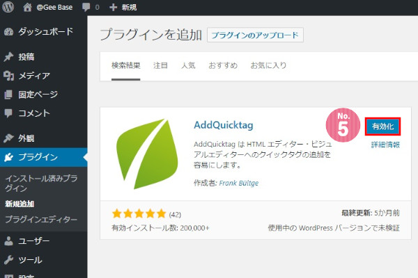Open プラグインエディター submenu item
Image resolution: width=418 pixels, height=278 pixels.
[x=41, y=220]
